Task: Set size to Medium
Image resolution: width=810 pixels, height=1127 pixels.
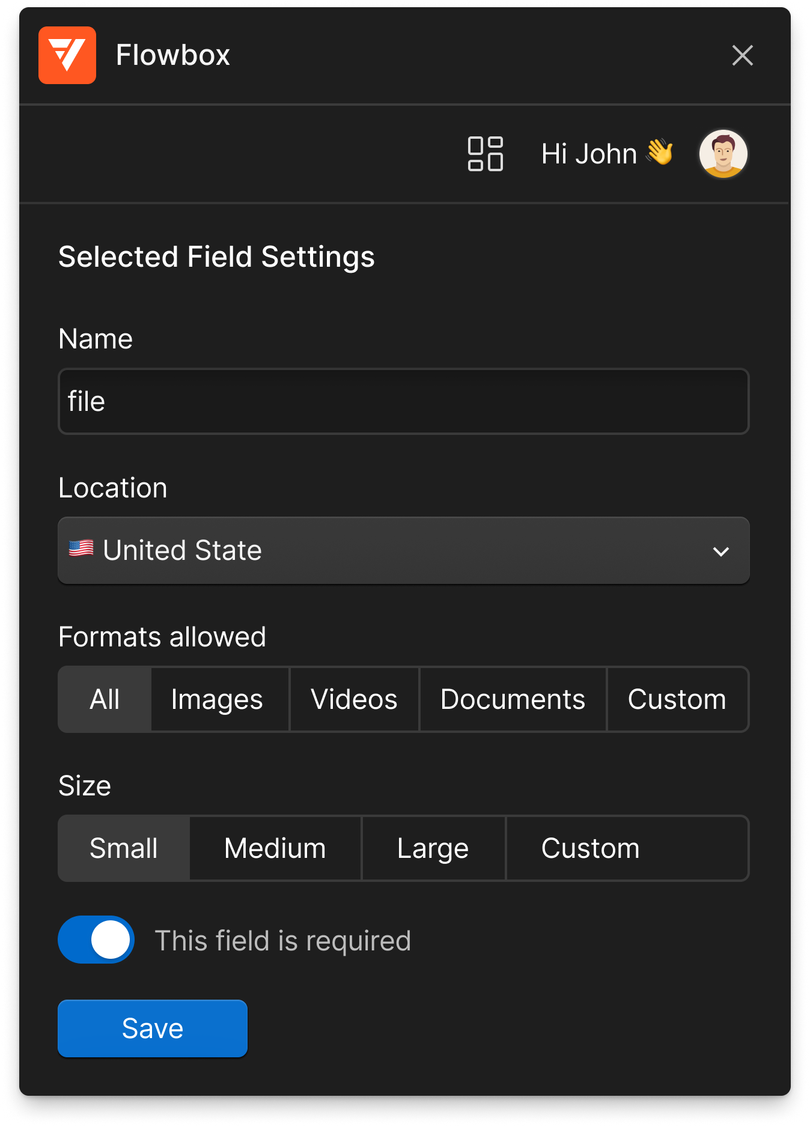Action: pos(275,848)
